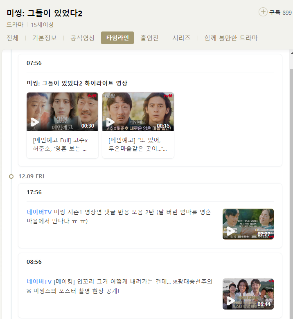Click the 08:56 timestamp text
The width and height of the screenshot is (293, 319).
[34, 262]
